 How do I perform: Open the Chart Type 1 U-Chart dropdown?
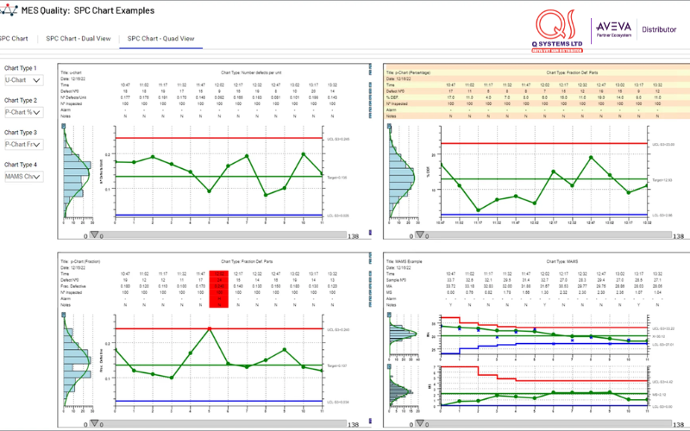tap(24, 80)
